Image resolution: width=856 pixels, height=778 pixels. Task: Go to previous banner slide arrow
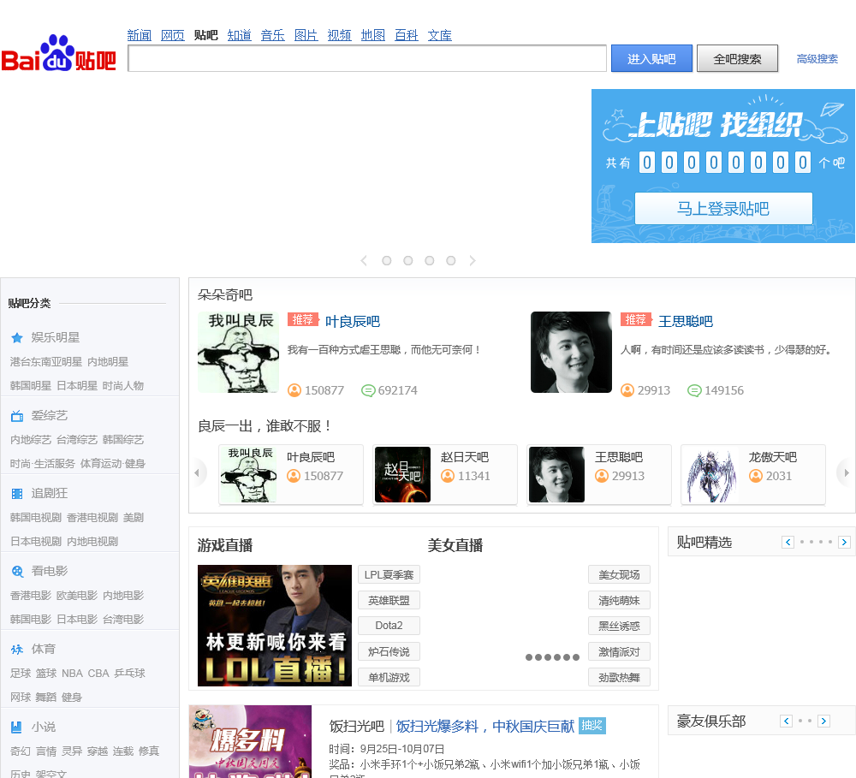coord(364,261)
